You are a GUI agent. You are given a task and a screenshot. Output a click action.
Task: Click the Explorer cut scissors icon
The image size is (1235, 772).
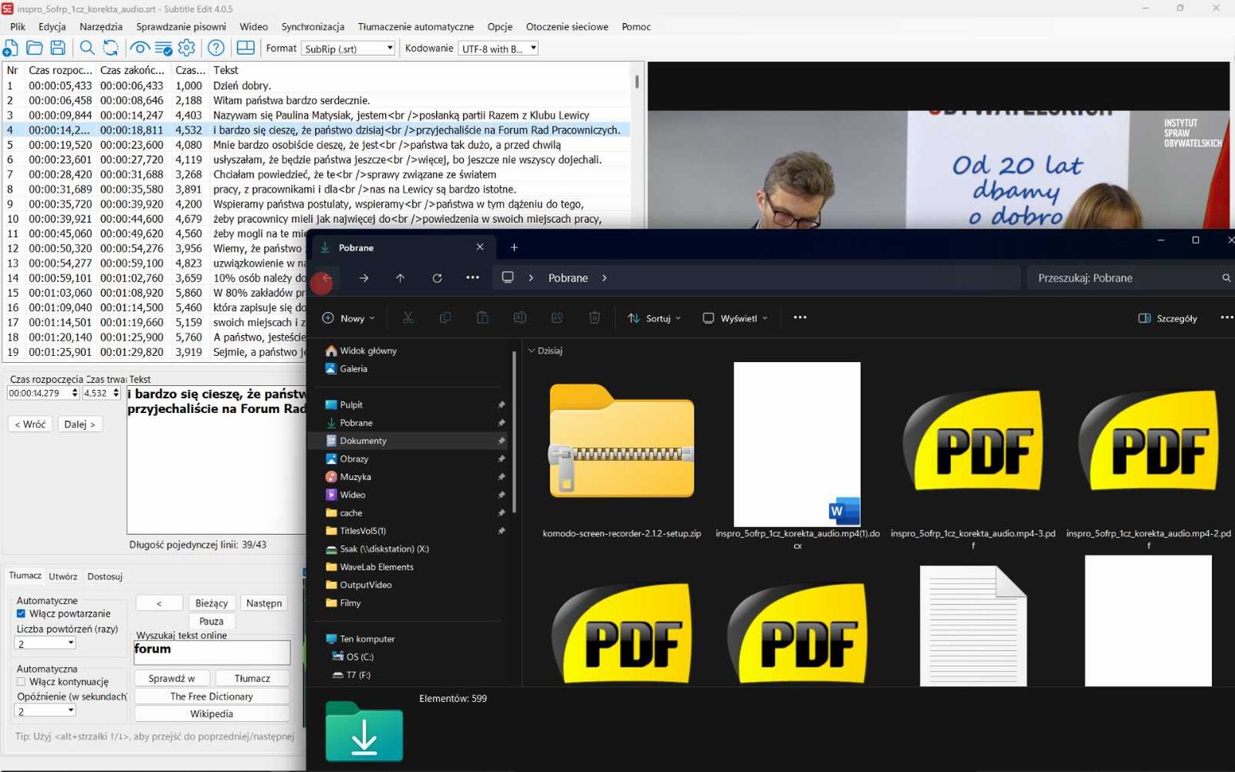tap(408, 317)
